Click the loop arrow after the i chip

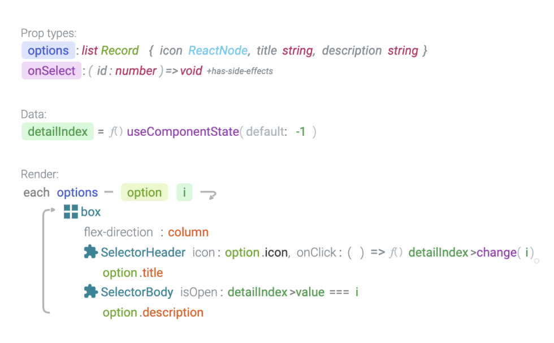(x=209, y=194)
